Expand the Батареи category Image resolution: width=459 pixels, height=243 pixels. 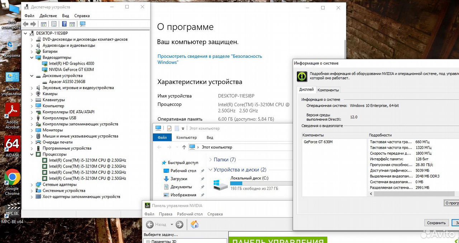[x=32, y=51]
